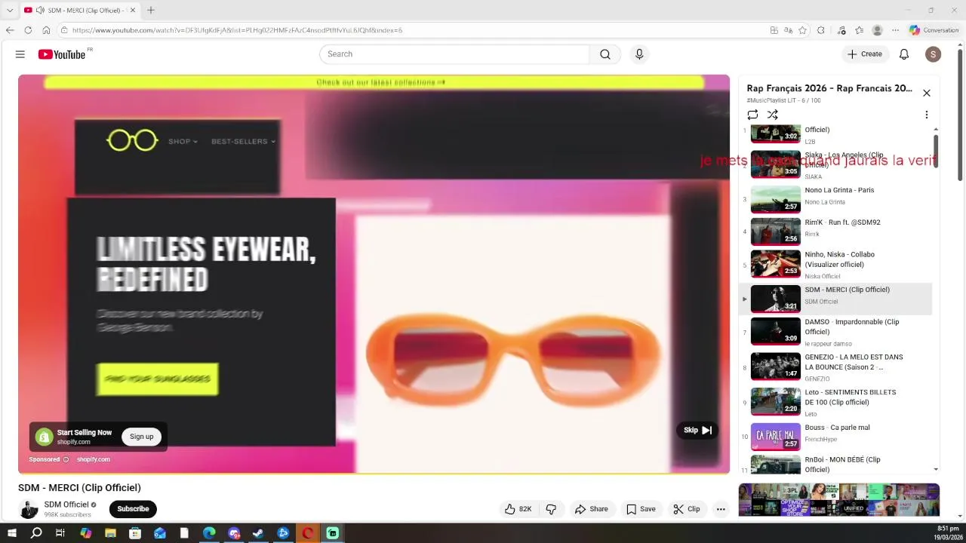The height and width of the screenshot is (543, 966).
Task: Open the browser home page
Action: (46, 30)
